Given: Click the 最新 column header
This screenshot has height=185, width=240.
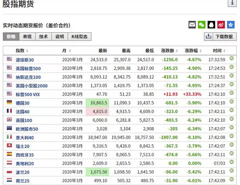Looking at the screenshot, I should coord(103,51).
